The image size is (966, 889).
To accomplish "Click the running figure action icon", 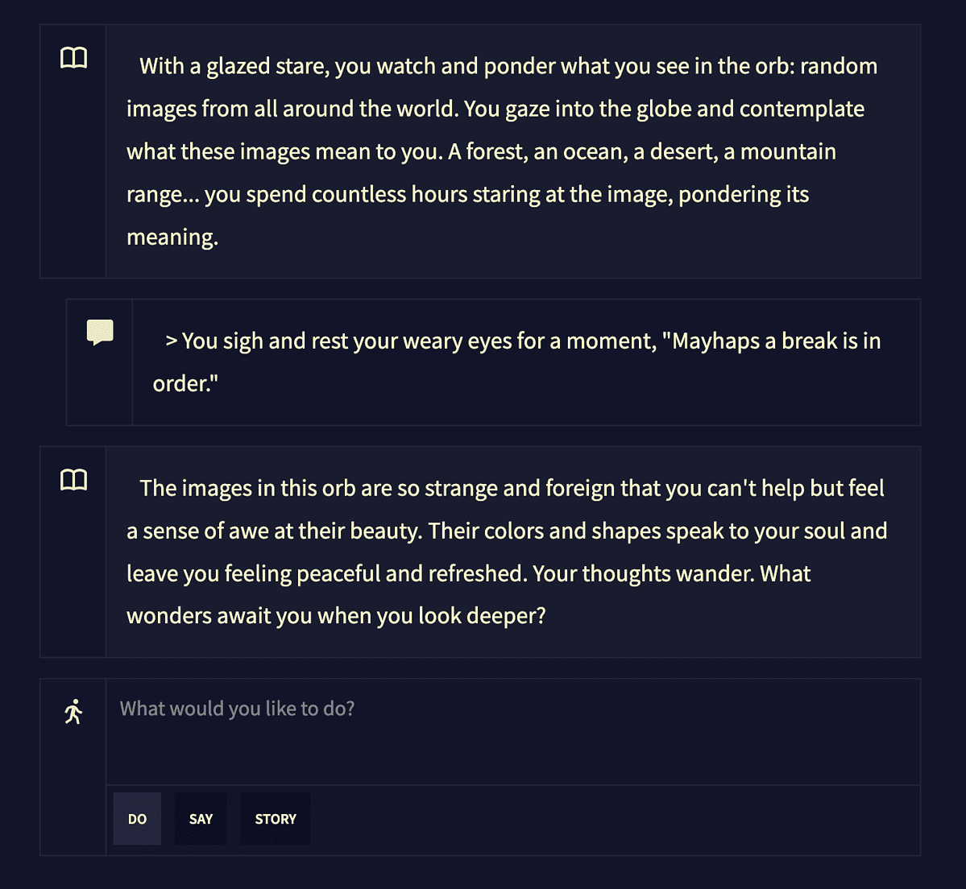I will coord(73,712).
